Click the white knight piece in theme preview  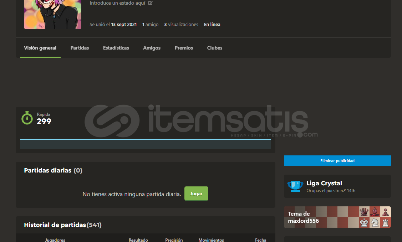point(375,222)
